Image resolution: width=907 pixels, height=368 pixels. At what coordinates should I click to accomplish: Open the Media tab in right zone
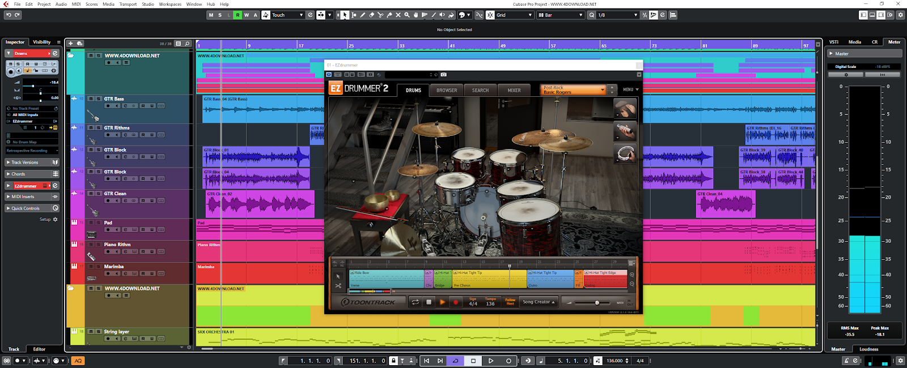pos(855,42)
